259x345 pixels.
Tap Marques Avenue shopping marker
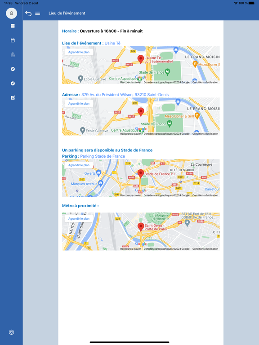click(101, 183)
